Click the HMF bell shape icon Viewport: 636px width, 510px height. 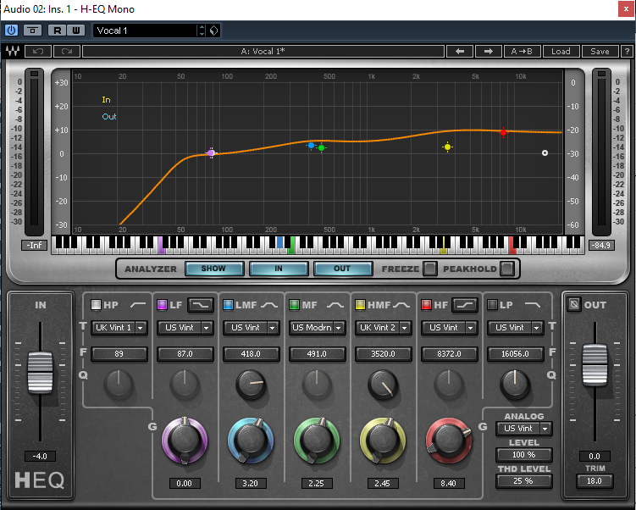pos(401,305)
